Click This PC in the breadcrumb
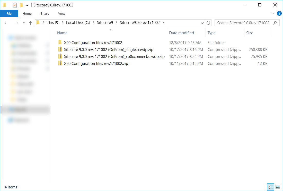This screenshot has height=191, width=283. 53,23
